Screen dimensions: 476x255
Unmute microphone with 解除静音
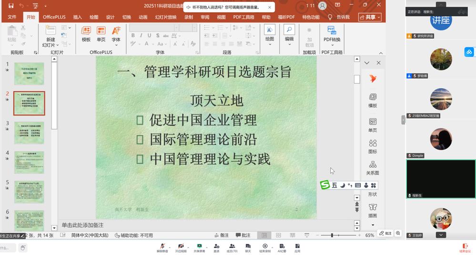(x=162, y=248)
